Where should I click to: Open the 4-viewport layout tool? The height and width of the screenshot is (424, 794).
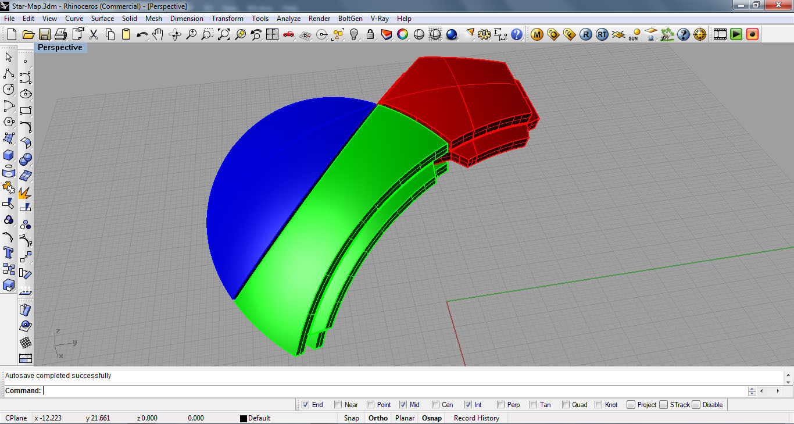point(272,35)
